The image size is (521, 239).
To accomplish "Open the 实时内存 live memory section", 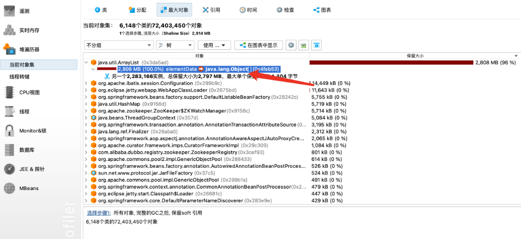I will pos(21,30).
